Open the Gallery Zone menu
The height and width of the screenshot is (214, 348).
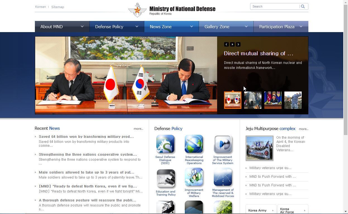(x=226, y=27)
